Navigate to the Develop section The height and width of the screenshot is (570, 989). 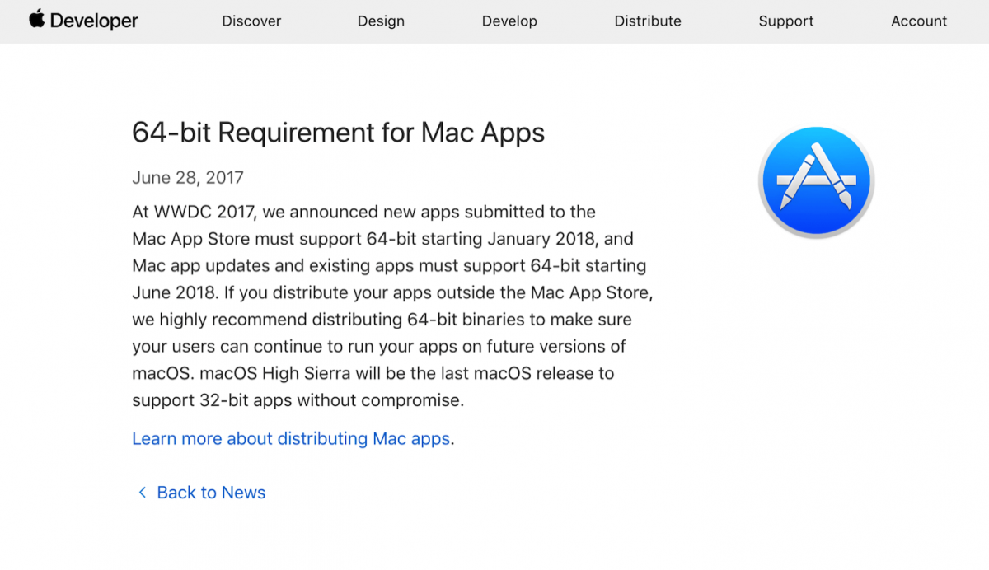(509, 21)
